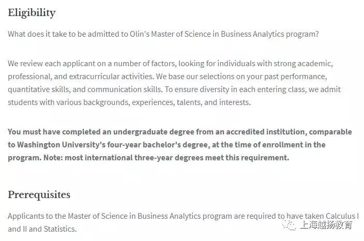Viewport: 364px width, 241px height.
Task: Click the paragraph line starting 'We review each applicant'
Action: [171, 64]
